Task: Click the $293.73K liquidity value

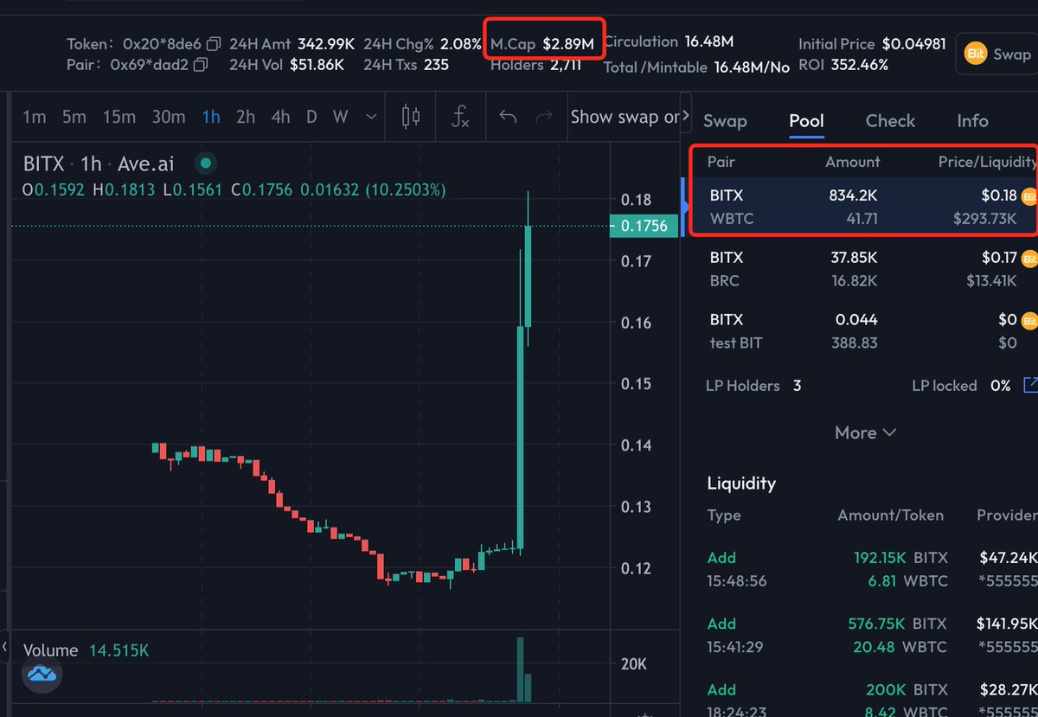Action: tap(985, 219)
